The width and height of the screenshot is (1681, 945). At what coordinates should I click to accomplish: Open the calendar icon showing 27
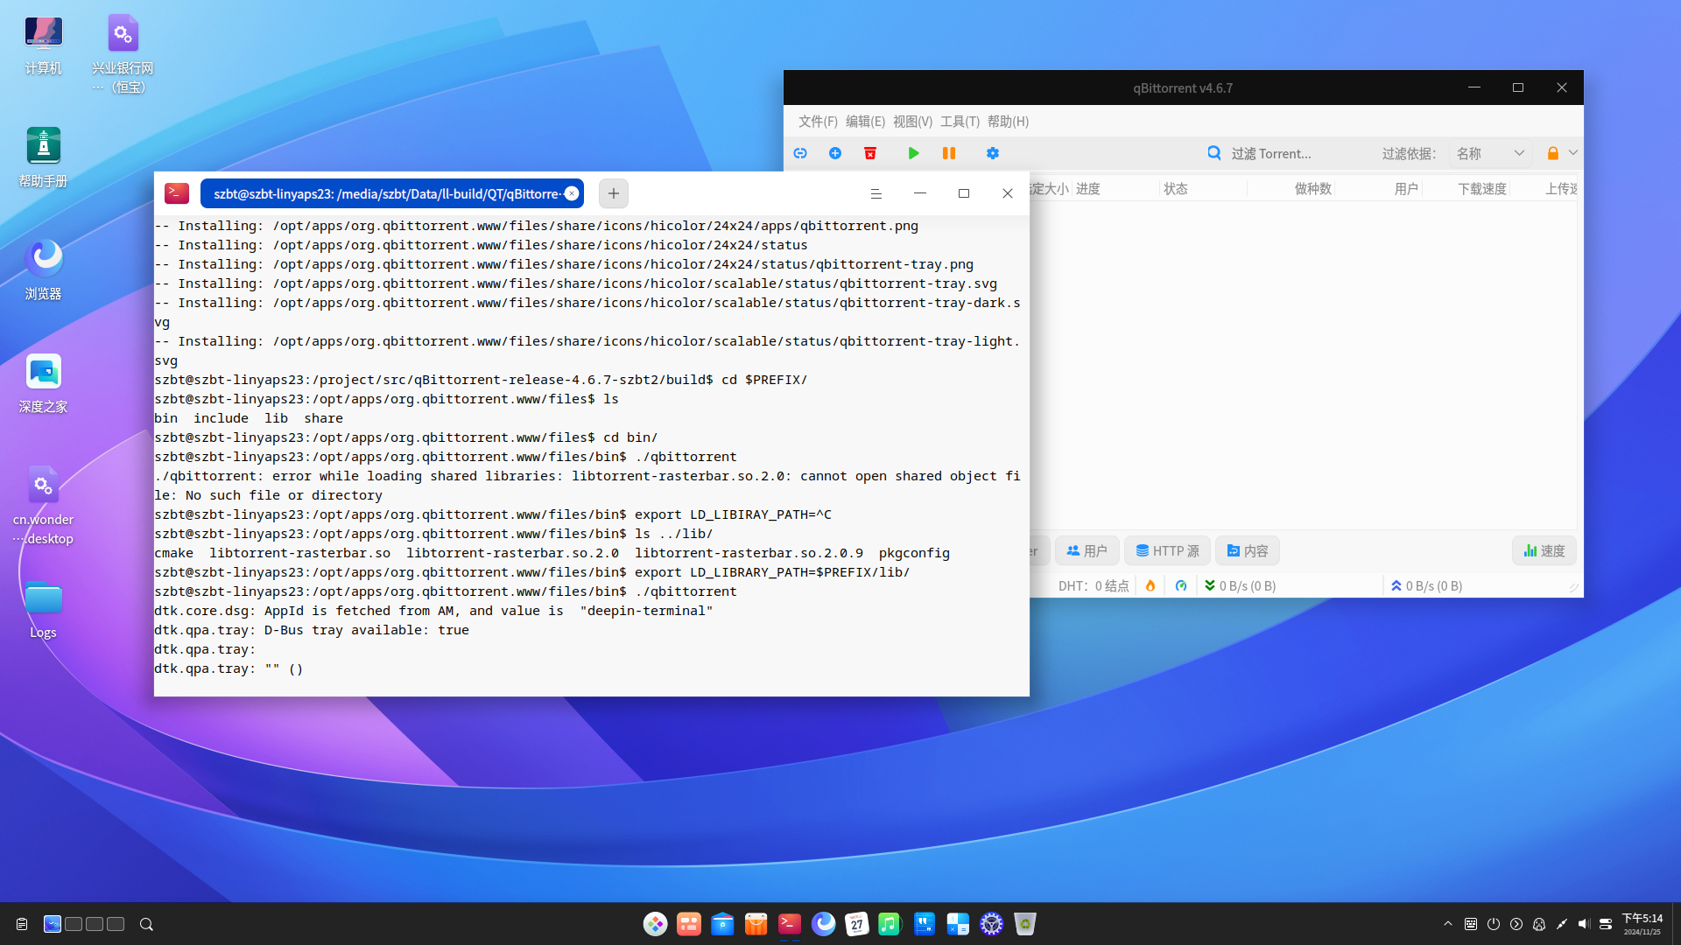click(x=856, y=924)
